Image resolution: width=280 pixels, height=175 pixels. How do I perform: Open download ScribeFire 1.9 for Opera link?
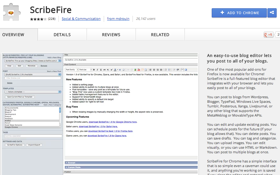click(107, 136)
